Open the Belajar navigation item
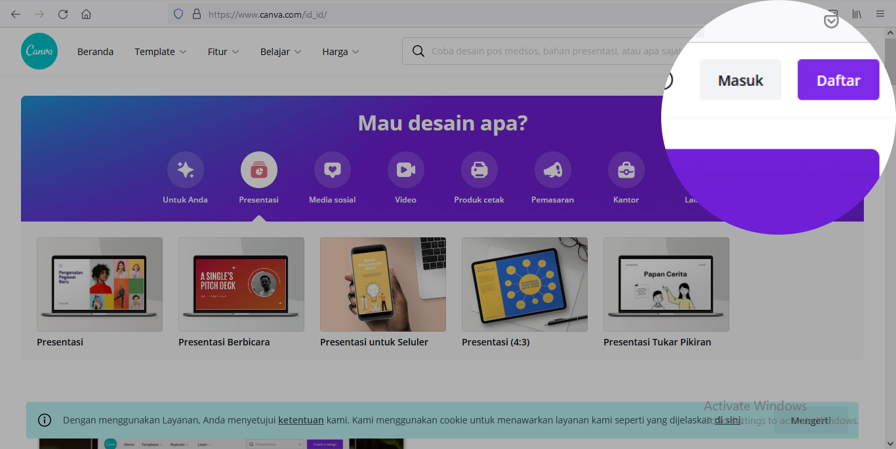 [280, 51]
